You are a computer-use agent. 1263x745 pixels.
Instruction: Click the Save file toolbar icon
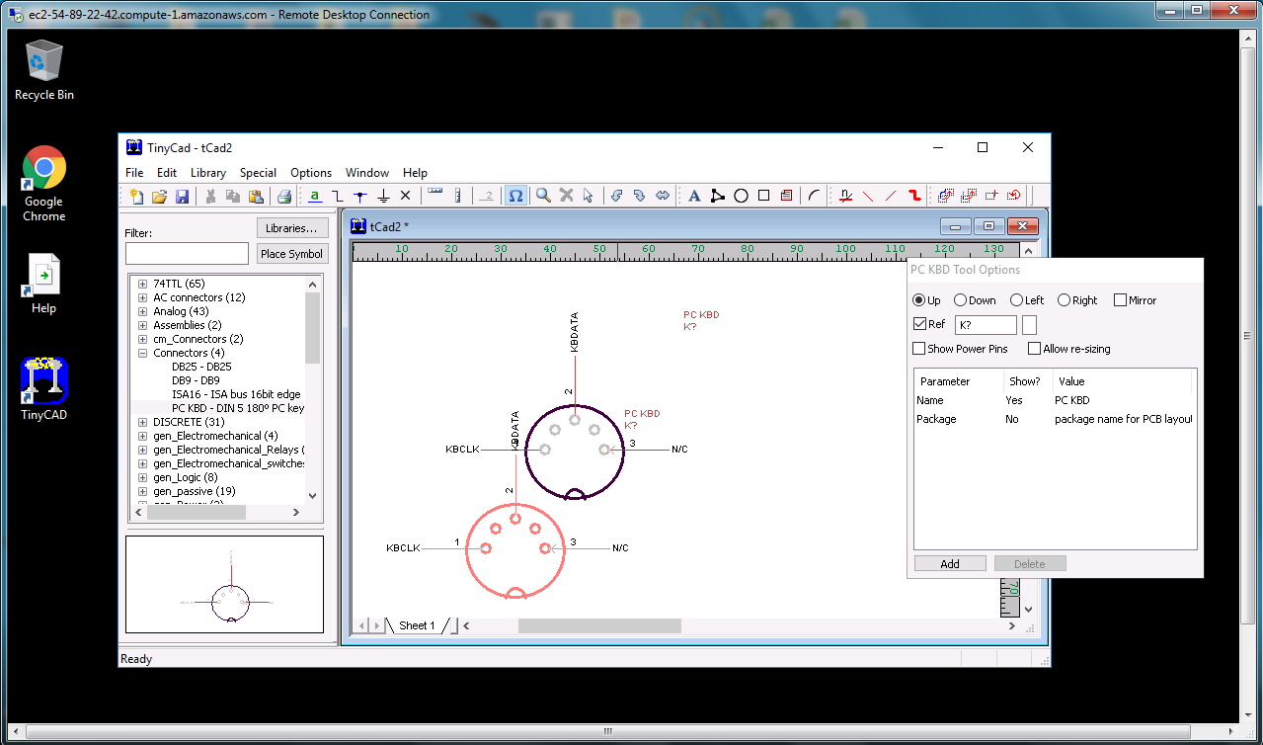click(182, 197)
